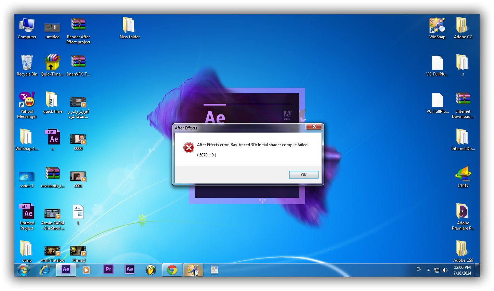The image size is (494, 291).
Task: Select the video file with the Persian name
Action: point(78,107)
